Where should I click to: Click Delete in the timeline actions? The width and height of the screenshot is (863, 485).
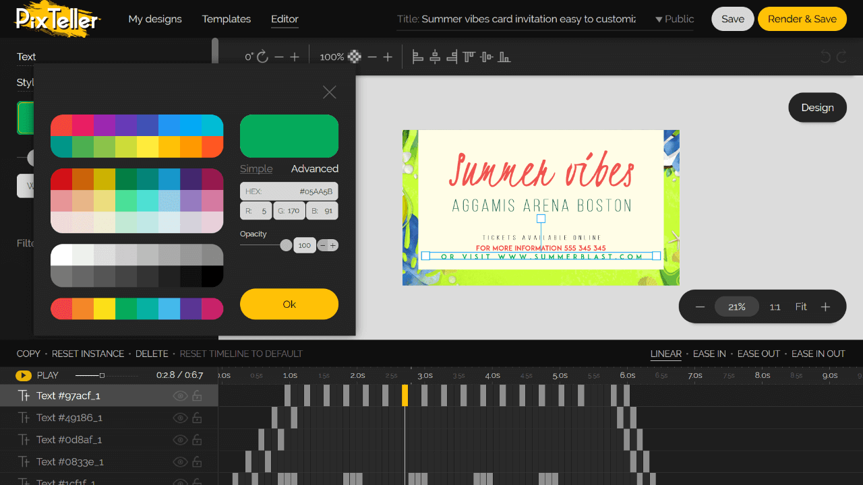click(x=152, y=354)
